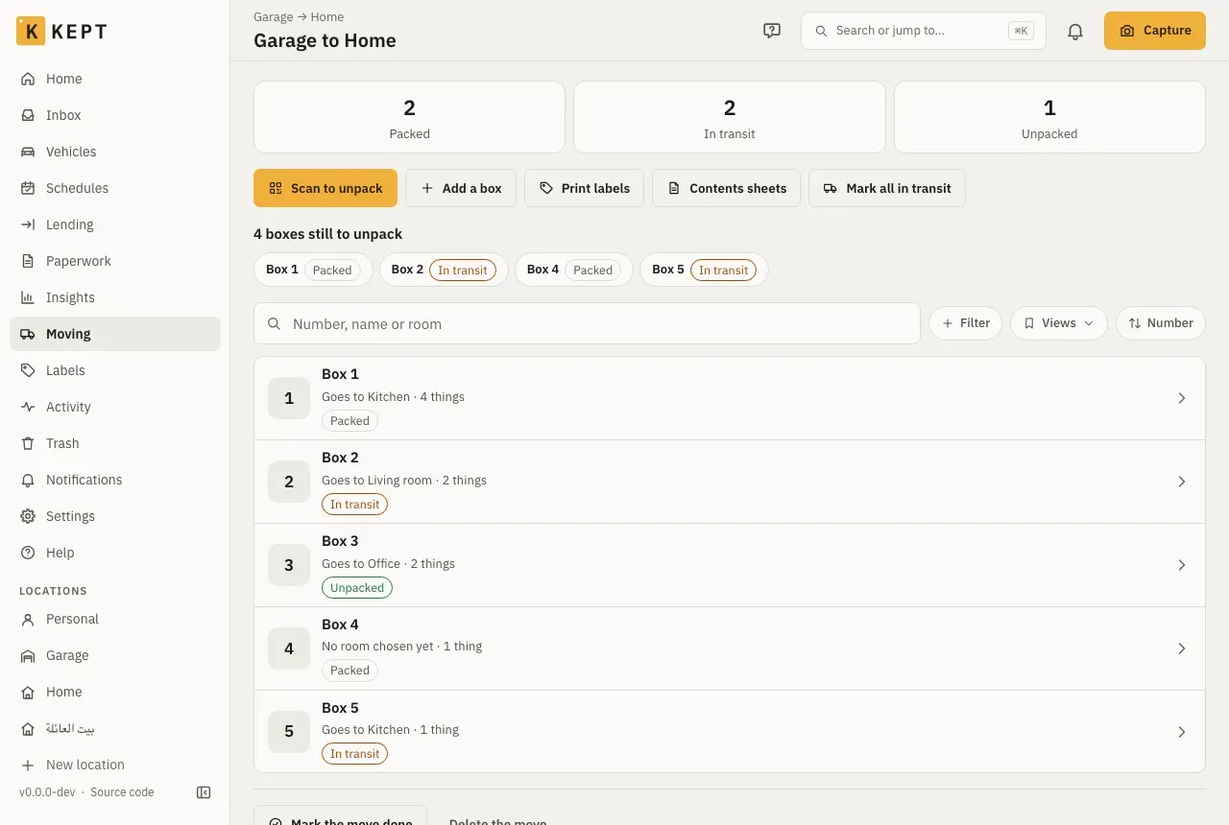Viewport: 1229px width, 825px height.
Task: Change sort order via Number button
Action: pyautogui.click(x=1161, y=323)
